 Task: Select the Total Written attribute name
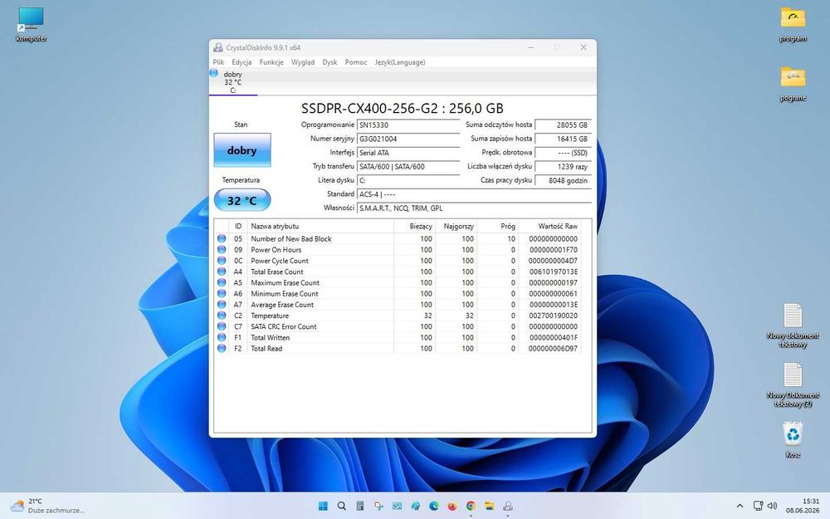pos(270,337)
